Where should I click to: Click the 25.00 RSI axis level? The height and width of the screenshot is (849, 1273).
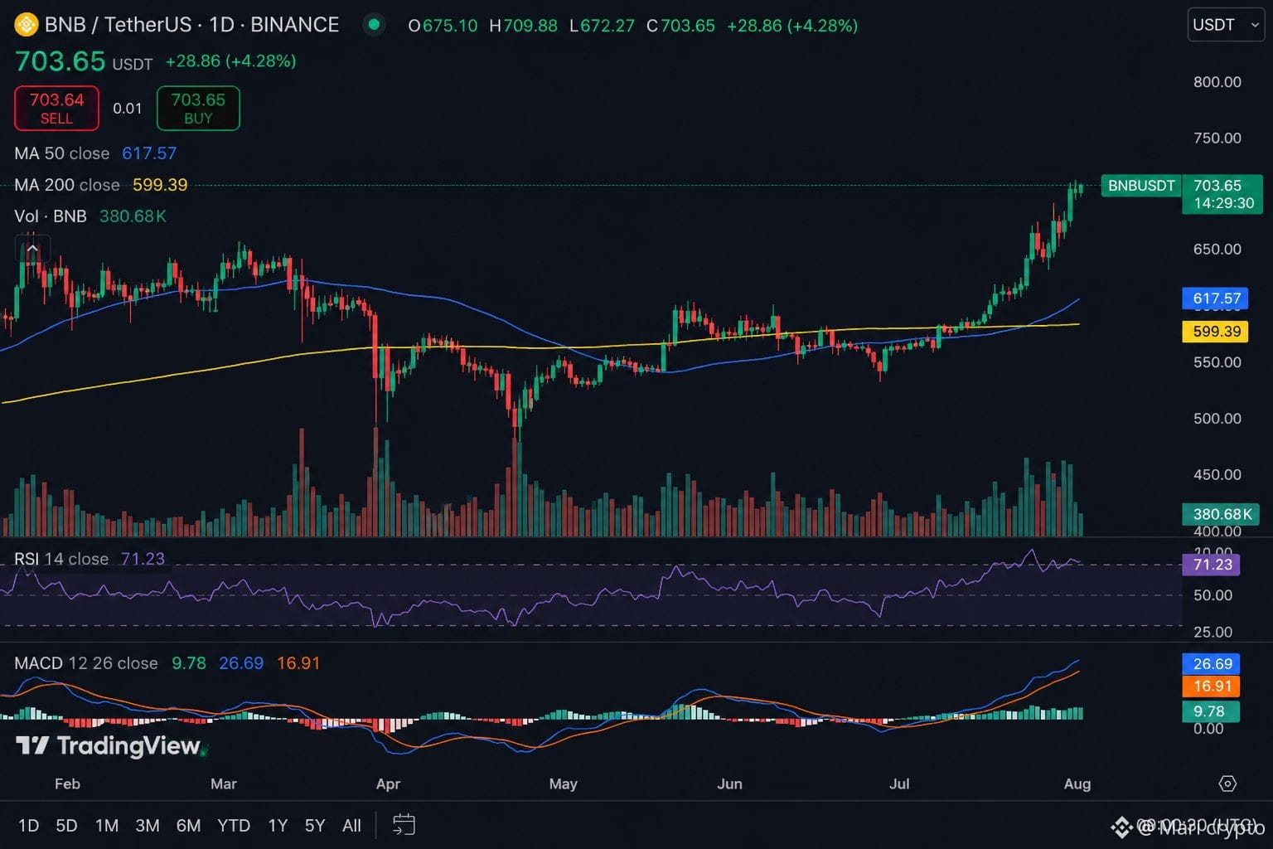point(1212,633)
